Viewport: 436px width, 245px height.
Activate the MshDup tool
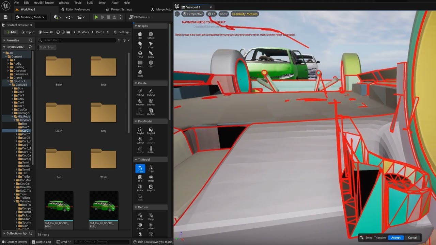point(151,112)
